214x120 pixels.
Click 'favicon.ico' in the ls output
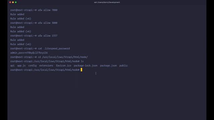point(64,66)
